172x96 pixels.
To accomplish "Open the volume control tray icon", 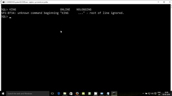I will coord(152,94).
